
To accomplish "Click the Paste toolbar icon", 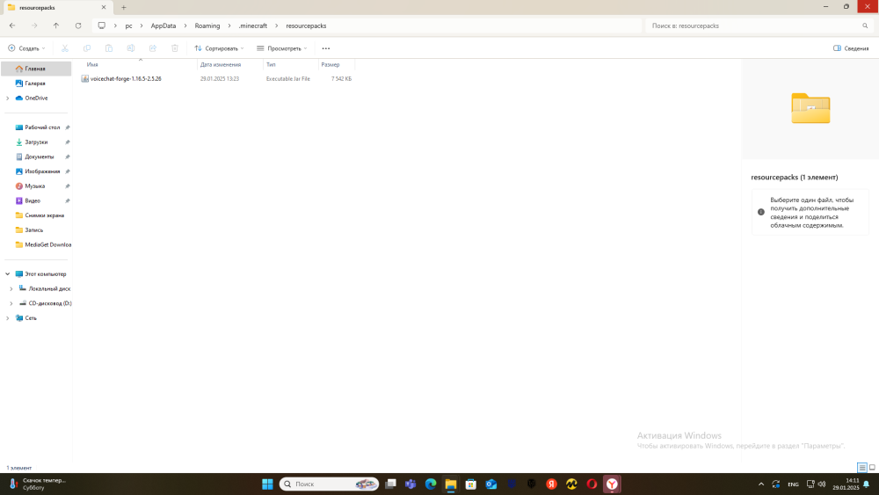I will [109, 48].
